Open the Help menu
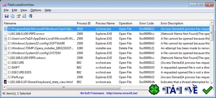Image resolution: width=216 pixels, height=98 pixels. coord(48,10)
